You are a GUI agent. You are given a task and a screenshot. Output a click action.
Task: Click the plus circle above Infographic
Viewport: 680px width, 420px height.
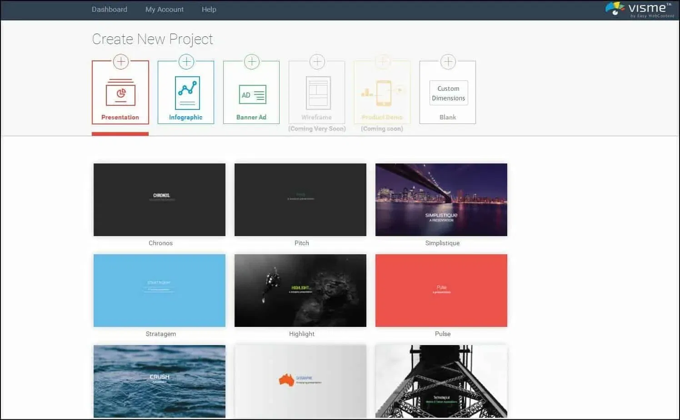(x=186, y=61)
